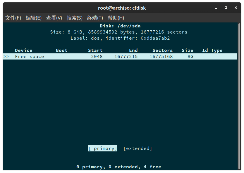Maximize the terminal window
The height and width of the screenshot is (173, 244).
(226, 8)
